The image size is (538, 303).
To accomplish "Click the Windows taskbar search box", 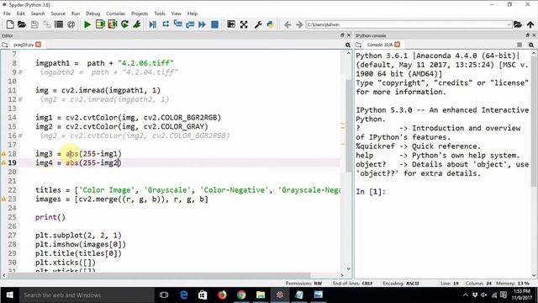I will (x=87, y=295).
